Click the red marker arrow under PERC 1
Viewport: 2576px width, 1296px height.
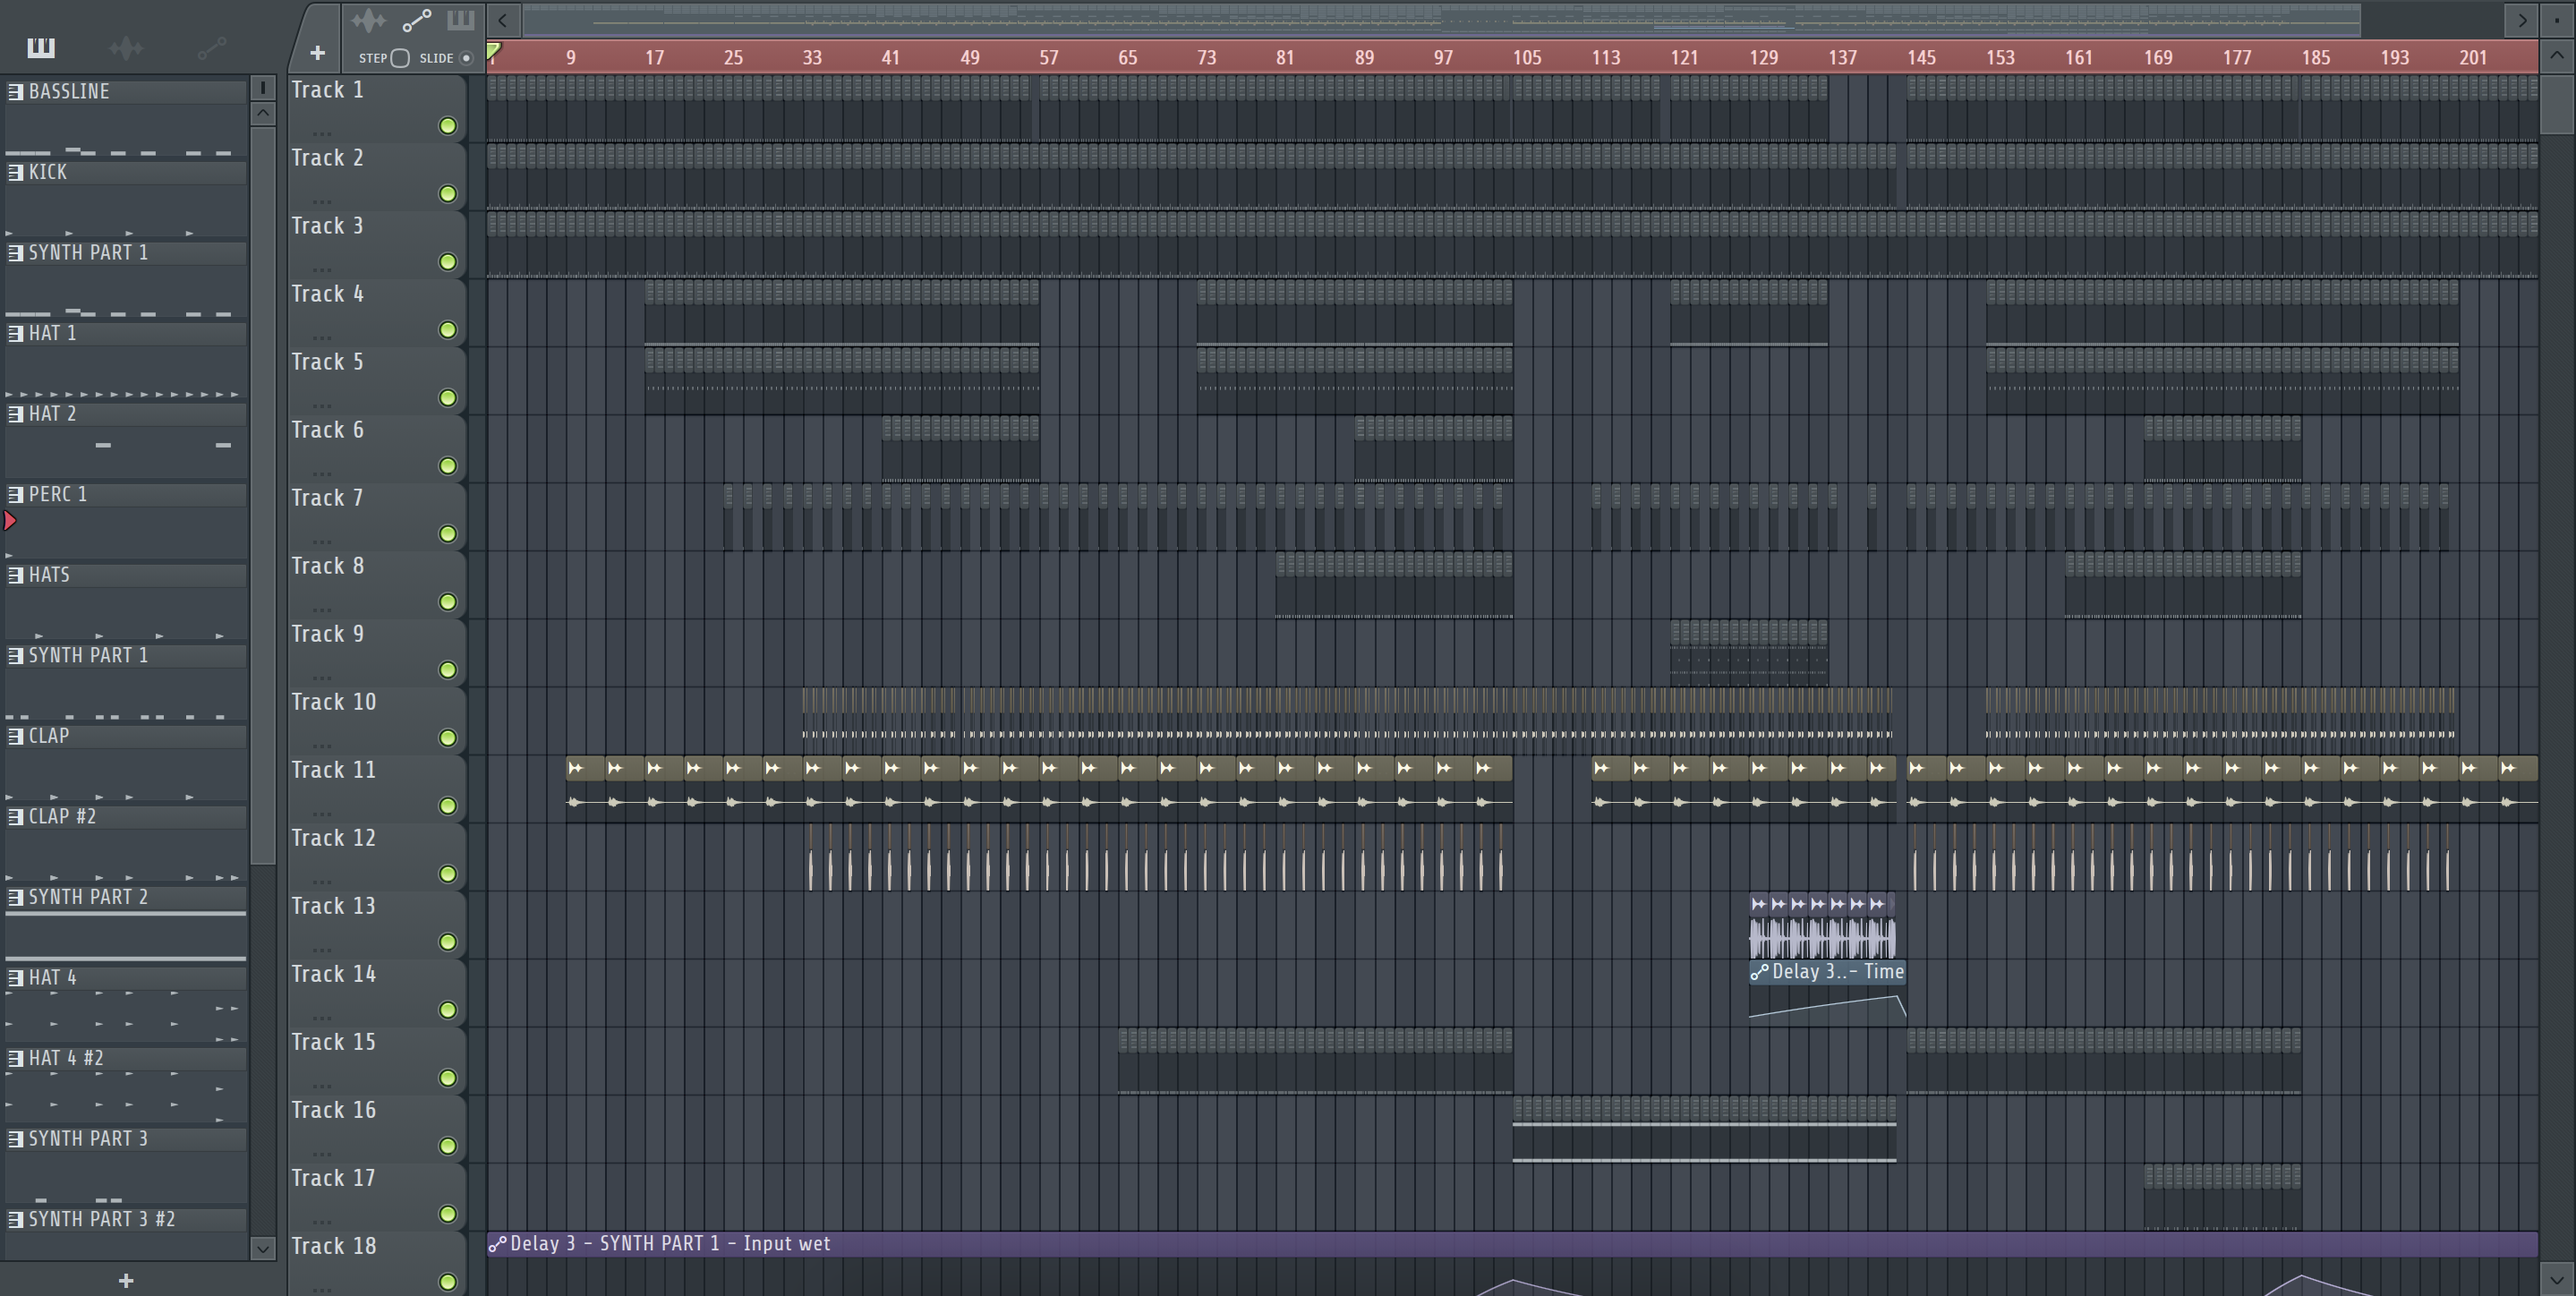10,520
